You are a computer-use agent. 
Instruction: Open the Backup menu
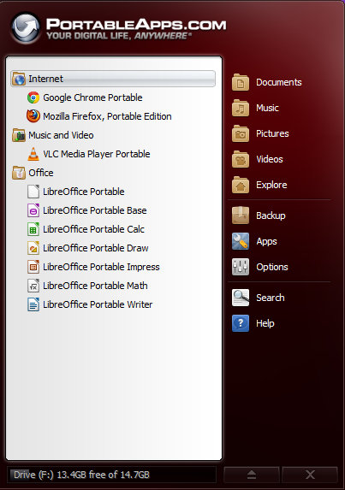259,215
